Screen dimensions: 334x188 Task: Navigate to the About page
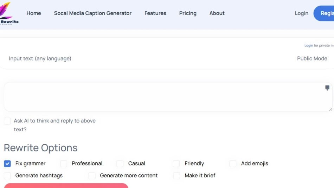pyautogui.click(x=217, y=13)
